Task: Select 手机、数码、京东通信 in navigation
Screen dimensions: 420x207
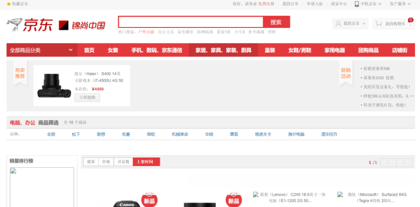Action: click(157, 50)
